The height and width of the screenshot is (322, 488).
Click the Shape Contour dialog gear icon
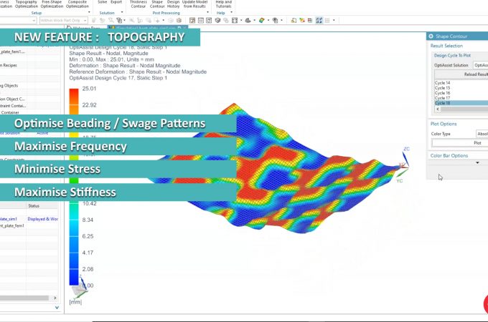[x=431, y=36]
